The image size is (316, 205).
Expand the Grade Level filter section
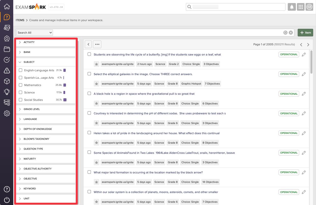click(46, 109)
